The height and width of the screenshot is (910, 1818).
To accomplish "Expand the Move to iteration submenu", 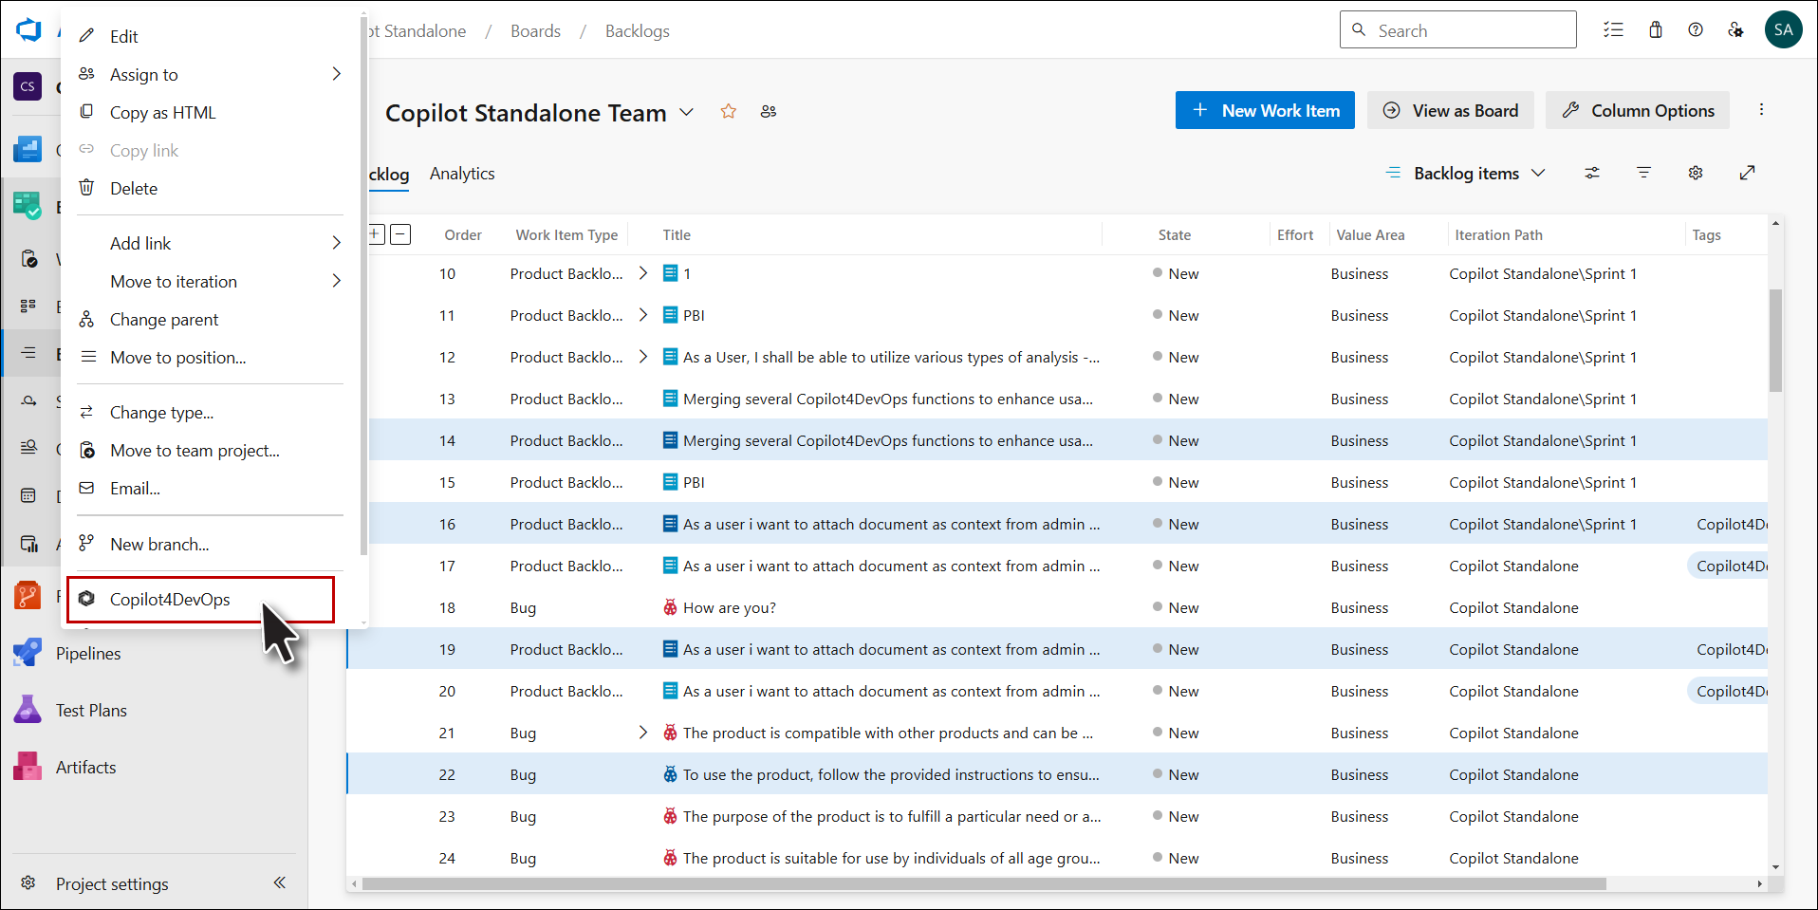I will click(x=336, y=281).
